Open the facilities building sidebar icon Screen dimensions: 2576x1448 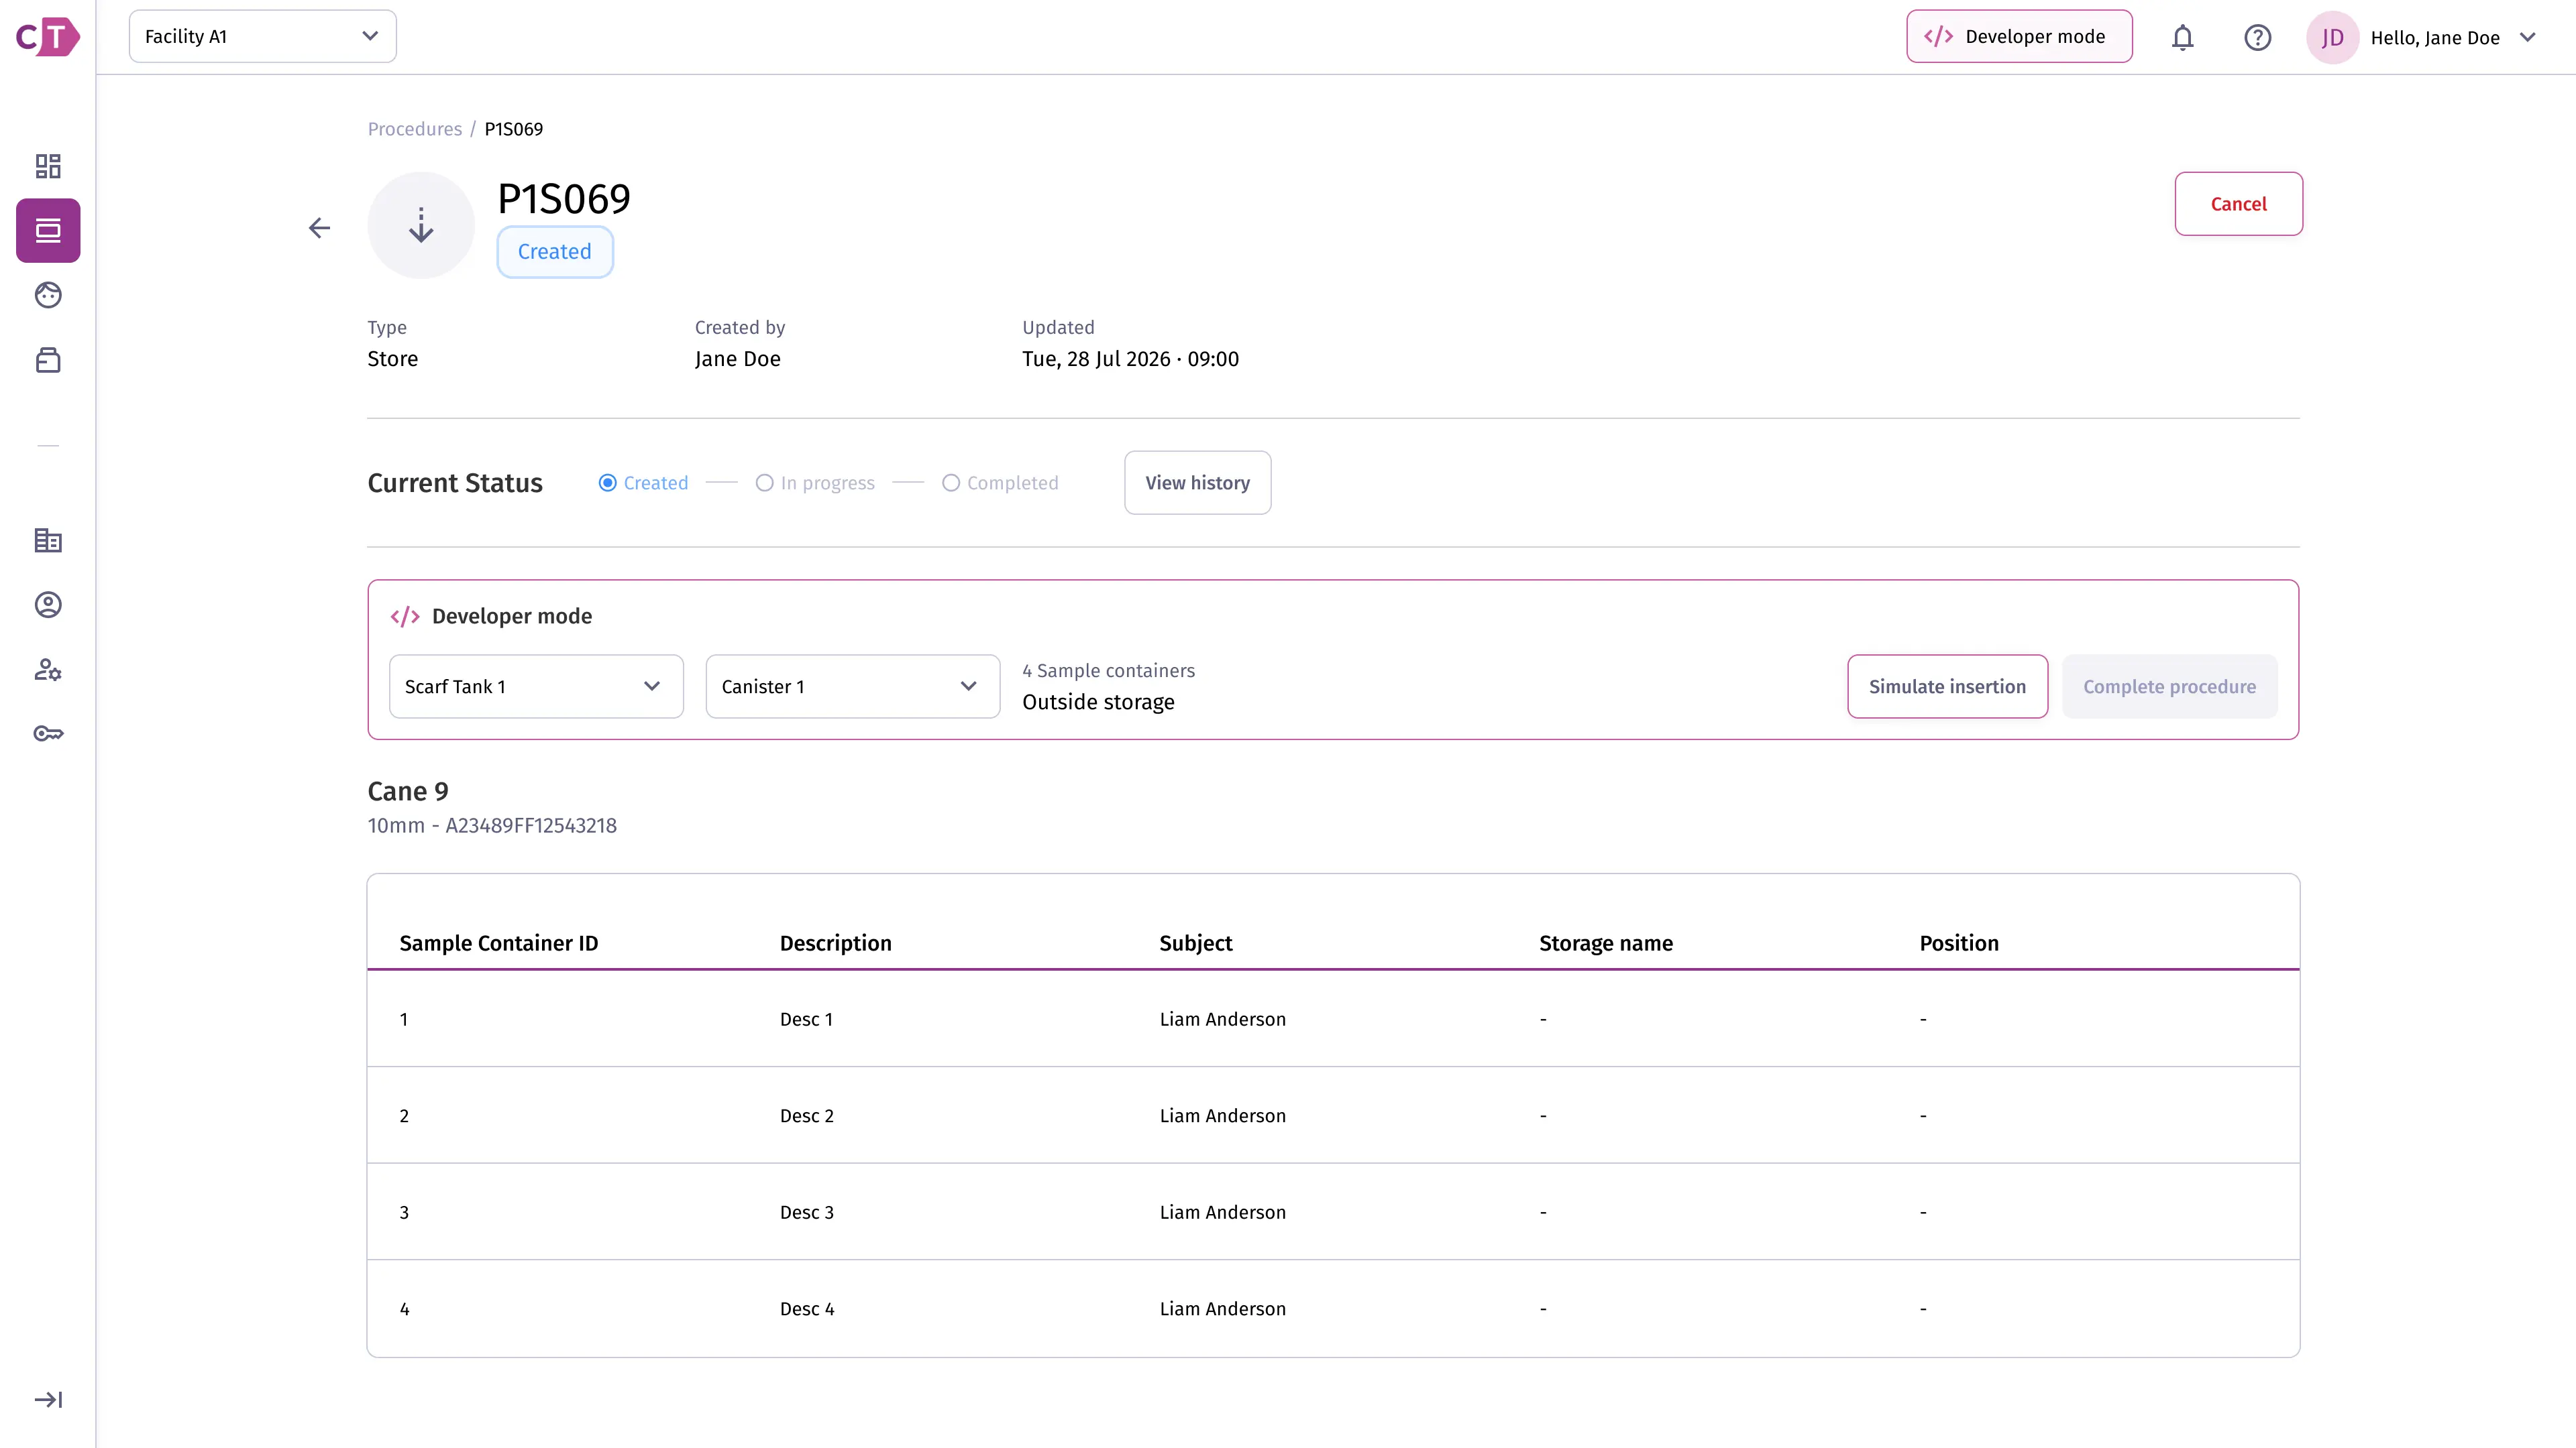click(x=48, y=540)
